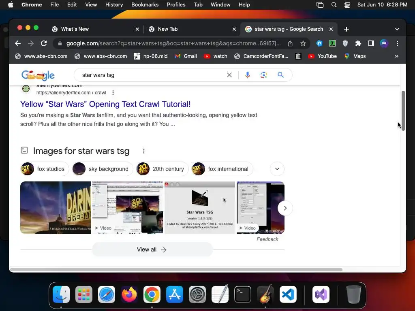The width and height of the screenshot is (415, 311).
Task: Start voice search with the microphone
Action: (248, 75)
